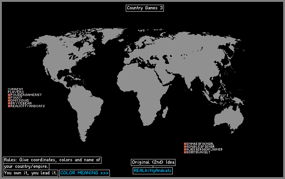285x179 pixels.
Task: Select the Republic of Genoa color square
Action: coord(185,147)
